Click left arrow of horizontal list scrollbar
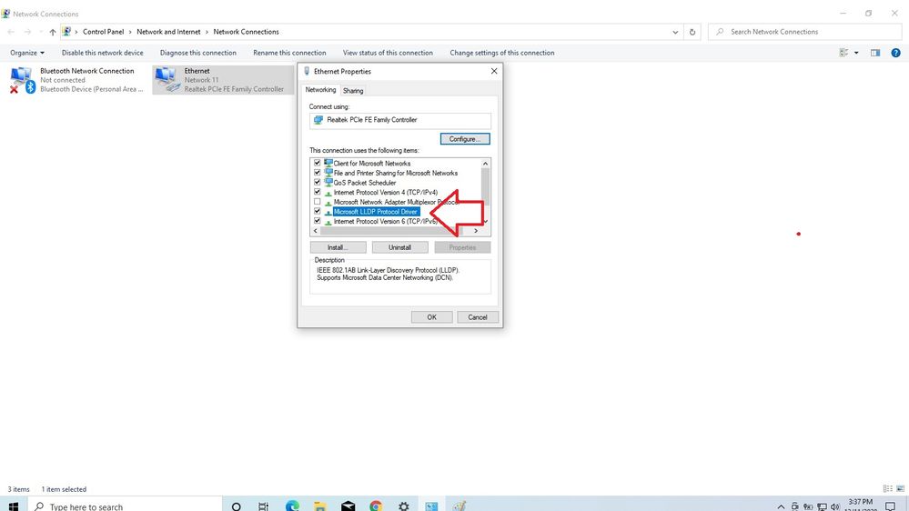Viewport: 909px width, 511px height. point(316,231)
